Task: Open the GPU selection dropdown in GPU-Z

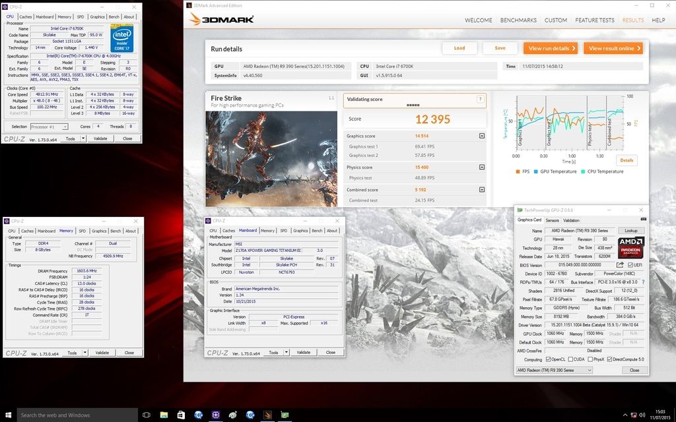Action: pyautogui.click(x=555, y=371)
